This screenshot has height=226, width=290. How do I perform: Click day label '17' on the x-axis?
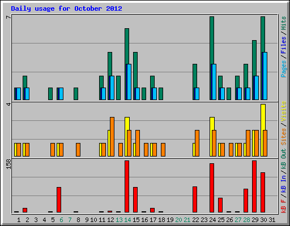click(x=153, y=220)
